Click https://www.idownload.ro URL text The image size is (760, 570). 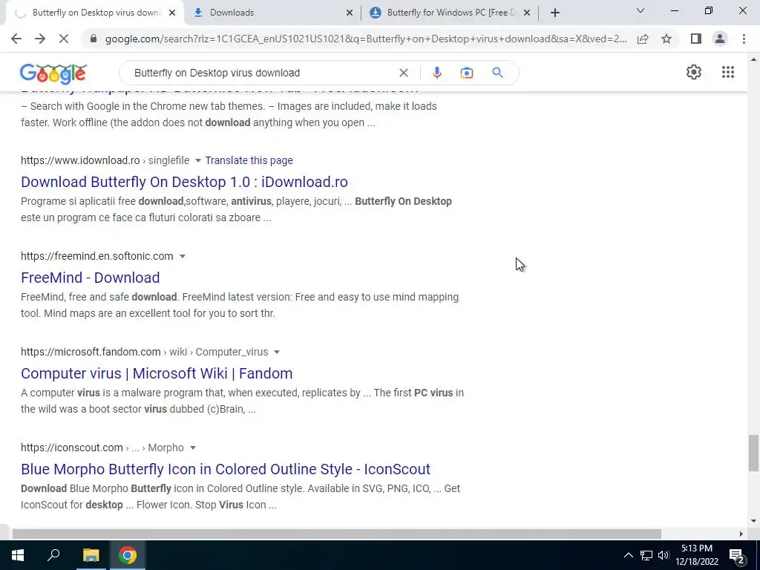[80, 160]
